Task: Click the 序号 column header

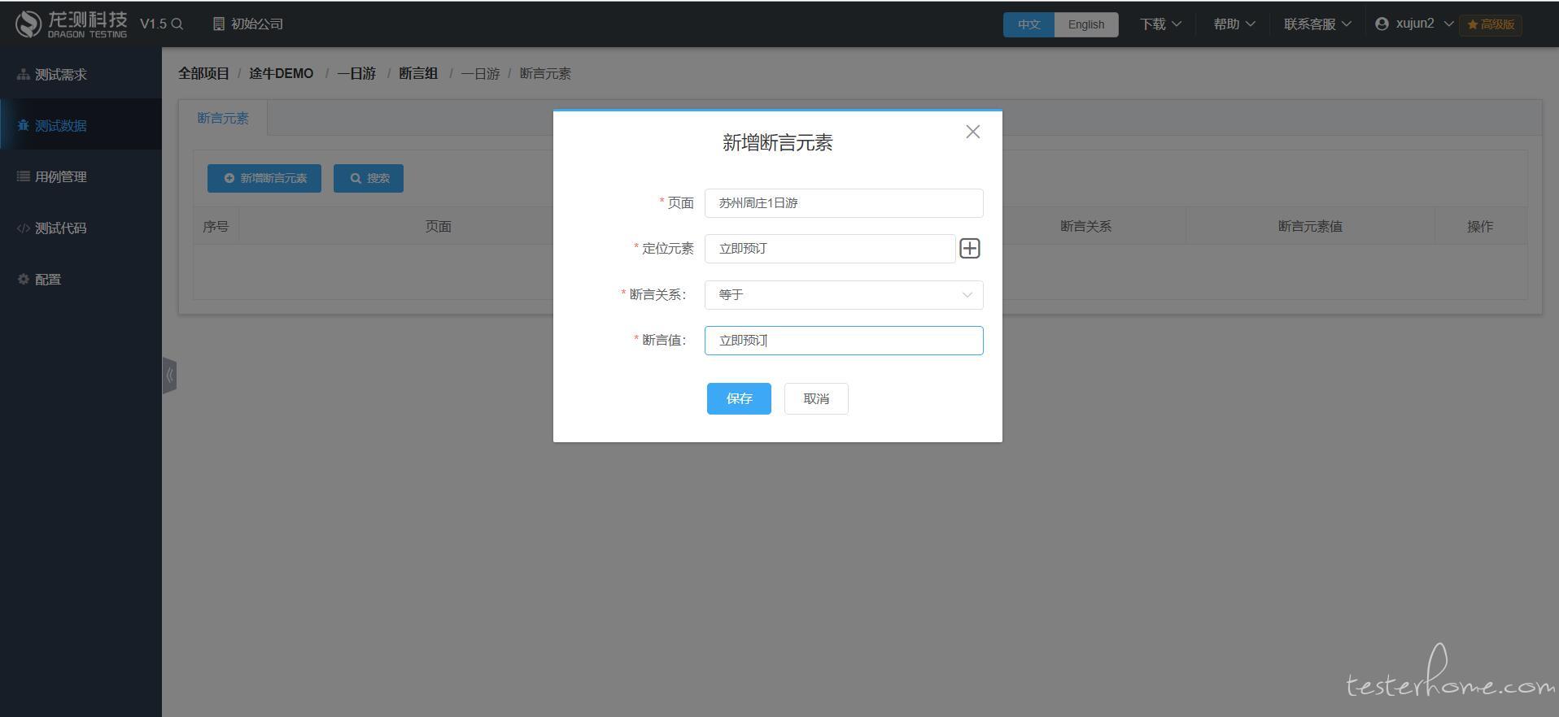Action: [x=216, y=226]
